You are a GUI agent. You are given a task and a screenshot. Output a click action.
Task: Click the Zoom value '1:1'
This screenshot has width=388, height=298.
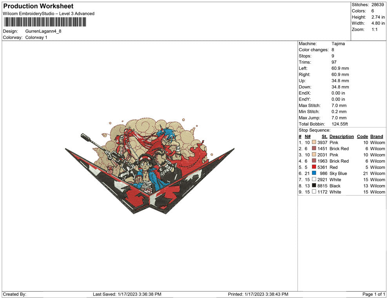[375, 29]
